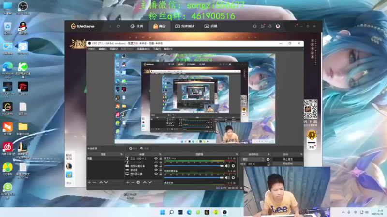Open WeGame skin shirt icon
The image size is (387, 217).
(x=255, y=27)
